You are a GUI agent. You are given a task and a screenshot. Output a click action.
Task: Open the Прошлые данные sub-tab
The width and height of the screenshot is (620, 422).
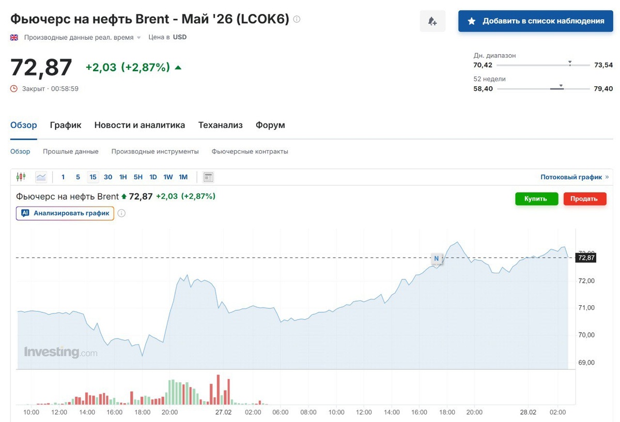71,151
